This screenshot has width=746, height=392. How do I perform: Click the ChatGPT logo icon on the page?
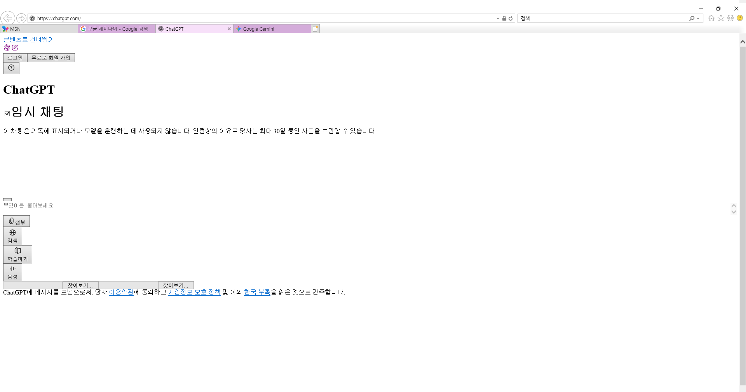point(7,47)
